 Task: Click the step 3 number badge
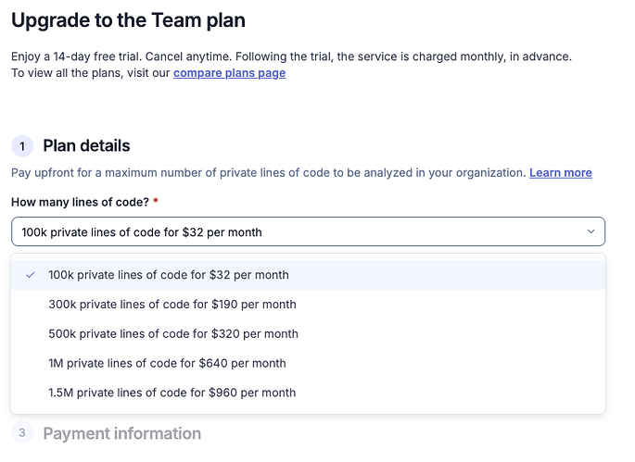tap(23, 433)
